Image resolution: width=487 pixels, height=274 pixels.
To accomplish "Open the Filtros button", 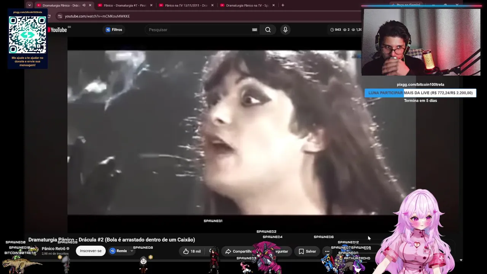I will point(114,30).
